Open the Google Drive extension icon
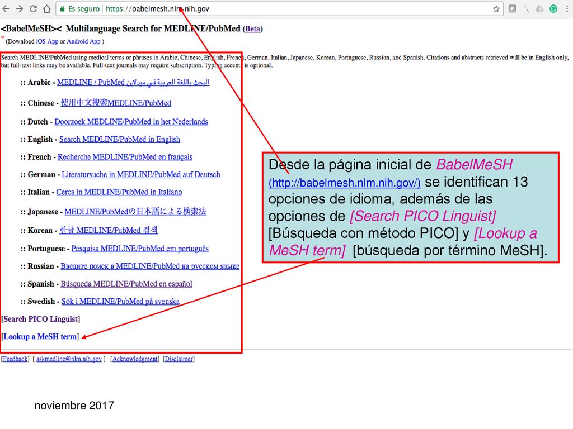This screenshot has height=429, width=573. pos(540,9)
